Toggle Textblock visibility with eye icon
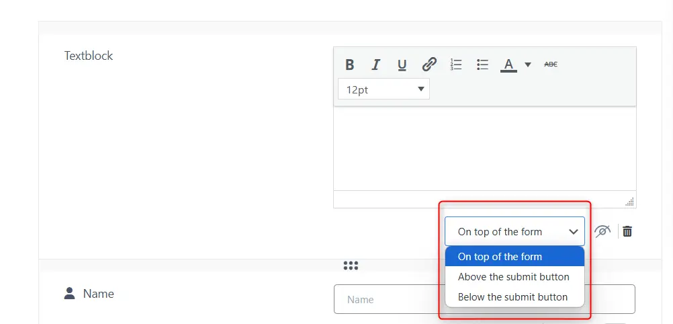 [x=602, y=231]
